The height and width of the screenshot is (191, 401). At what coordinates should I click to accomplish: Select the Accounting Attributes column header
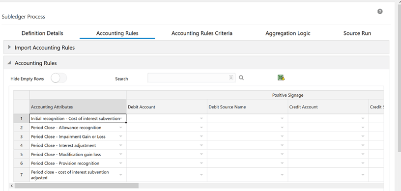pos(78,107)
